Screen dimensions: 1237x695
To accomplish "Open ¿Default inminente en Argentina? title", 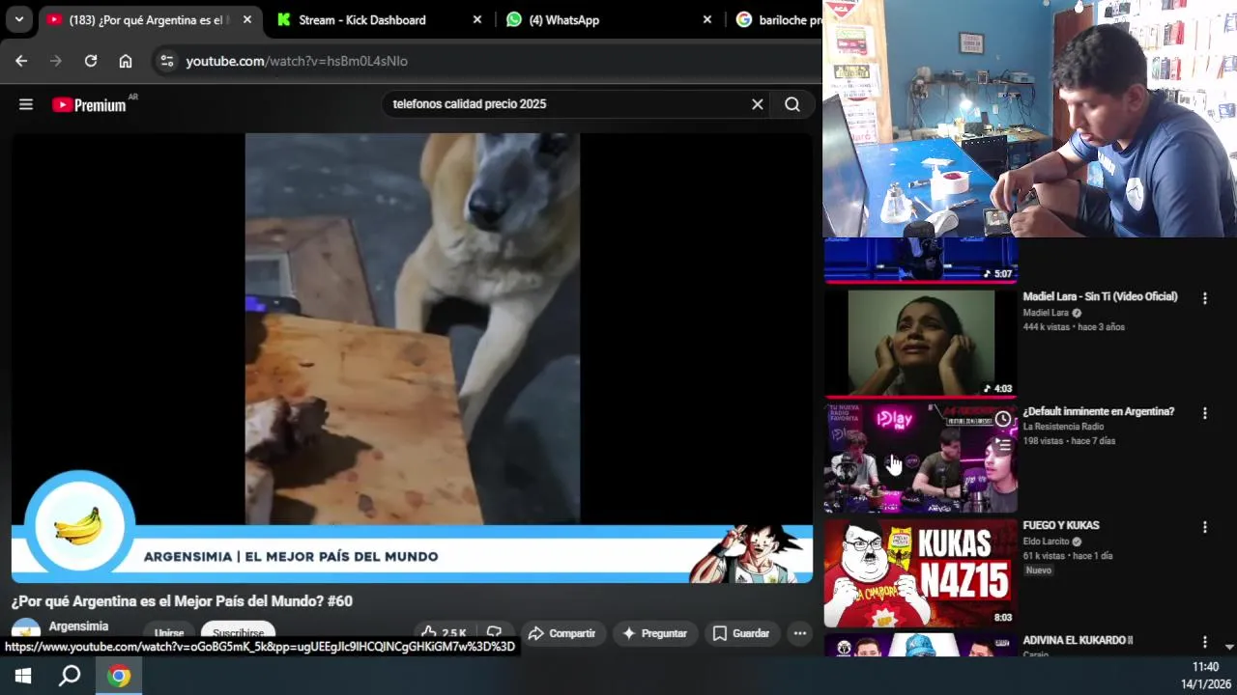I will coord(1099,411).
